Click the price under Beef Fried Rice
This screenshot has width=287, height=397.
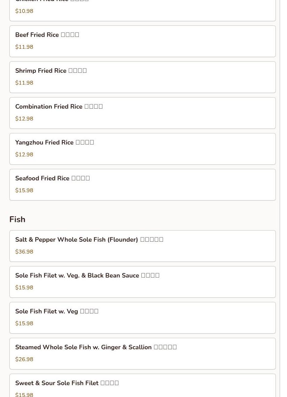pyautogui.click(x=24, y=47)
